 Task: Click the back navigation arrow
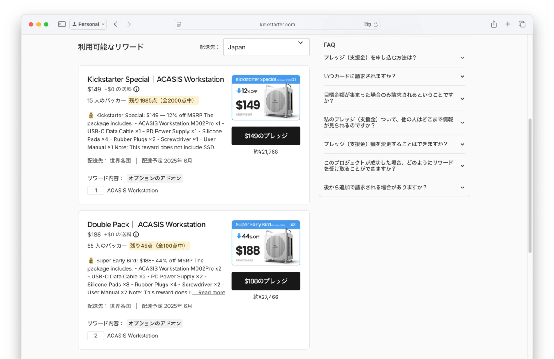[x=116, y=24]
